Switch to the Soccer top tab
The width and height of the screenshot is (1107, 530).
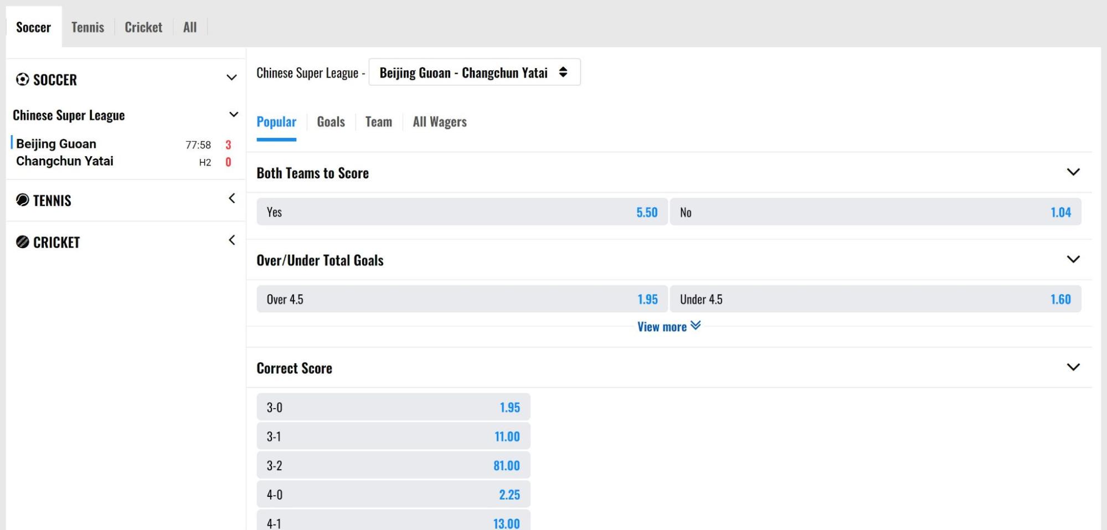(33, 27)
